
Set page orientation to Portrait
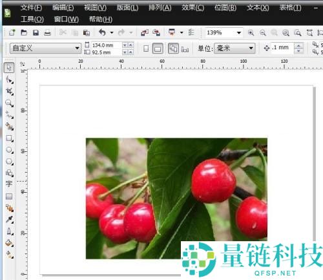(146, 48)
